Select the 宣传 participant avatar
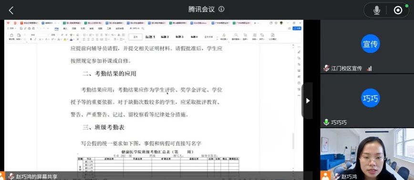Screen dimensions: 414x180 tap(370, 44)
